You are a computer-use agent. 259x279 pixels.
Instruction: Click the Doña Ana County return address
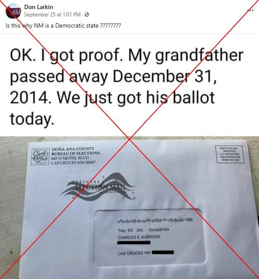coord(76,156)
